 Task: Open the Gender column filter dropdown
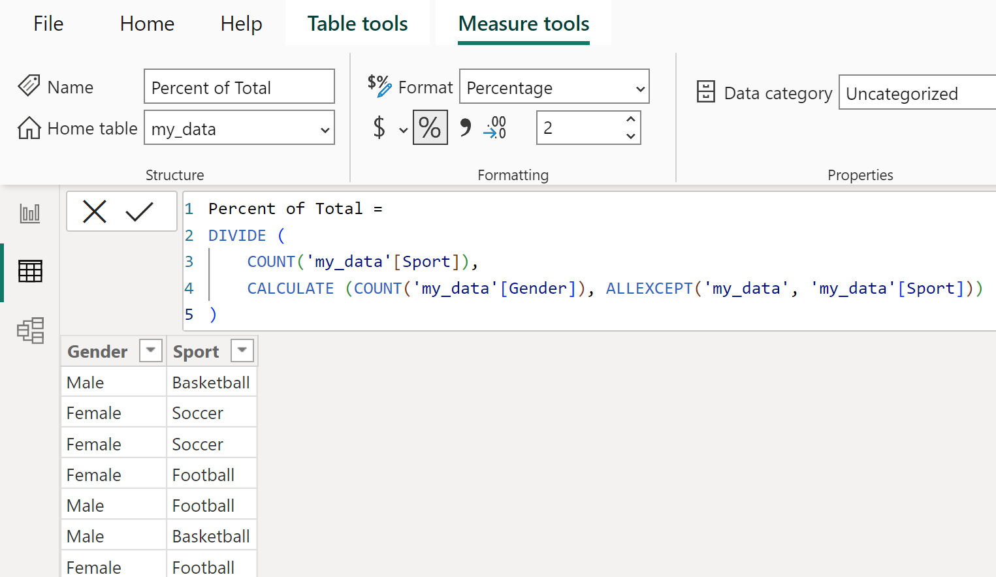[x=150, y=351]
